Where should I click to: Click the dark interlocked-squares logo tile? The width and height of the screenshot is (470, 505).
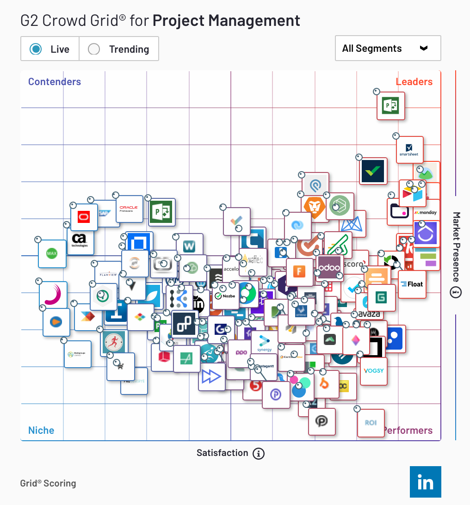click(184, 324)
